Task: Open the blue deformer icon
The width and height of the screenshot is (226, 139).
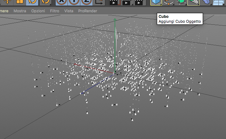Action: coord(206,2)
